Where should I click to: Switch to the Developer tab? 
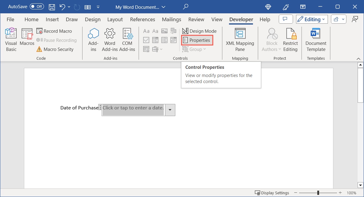[241, 19]
